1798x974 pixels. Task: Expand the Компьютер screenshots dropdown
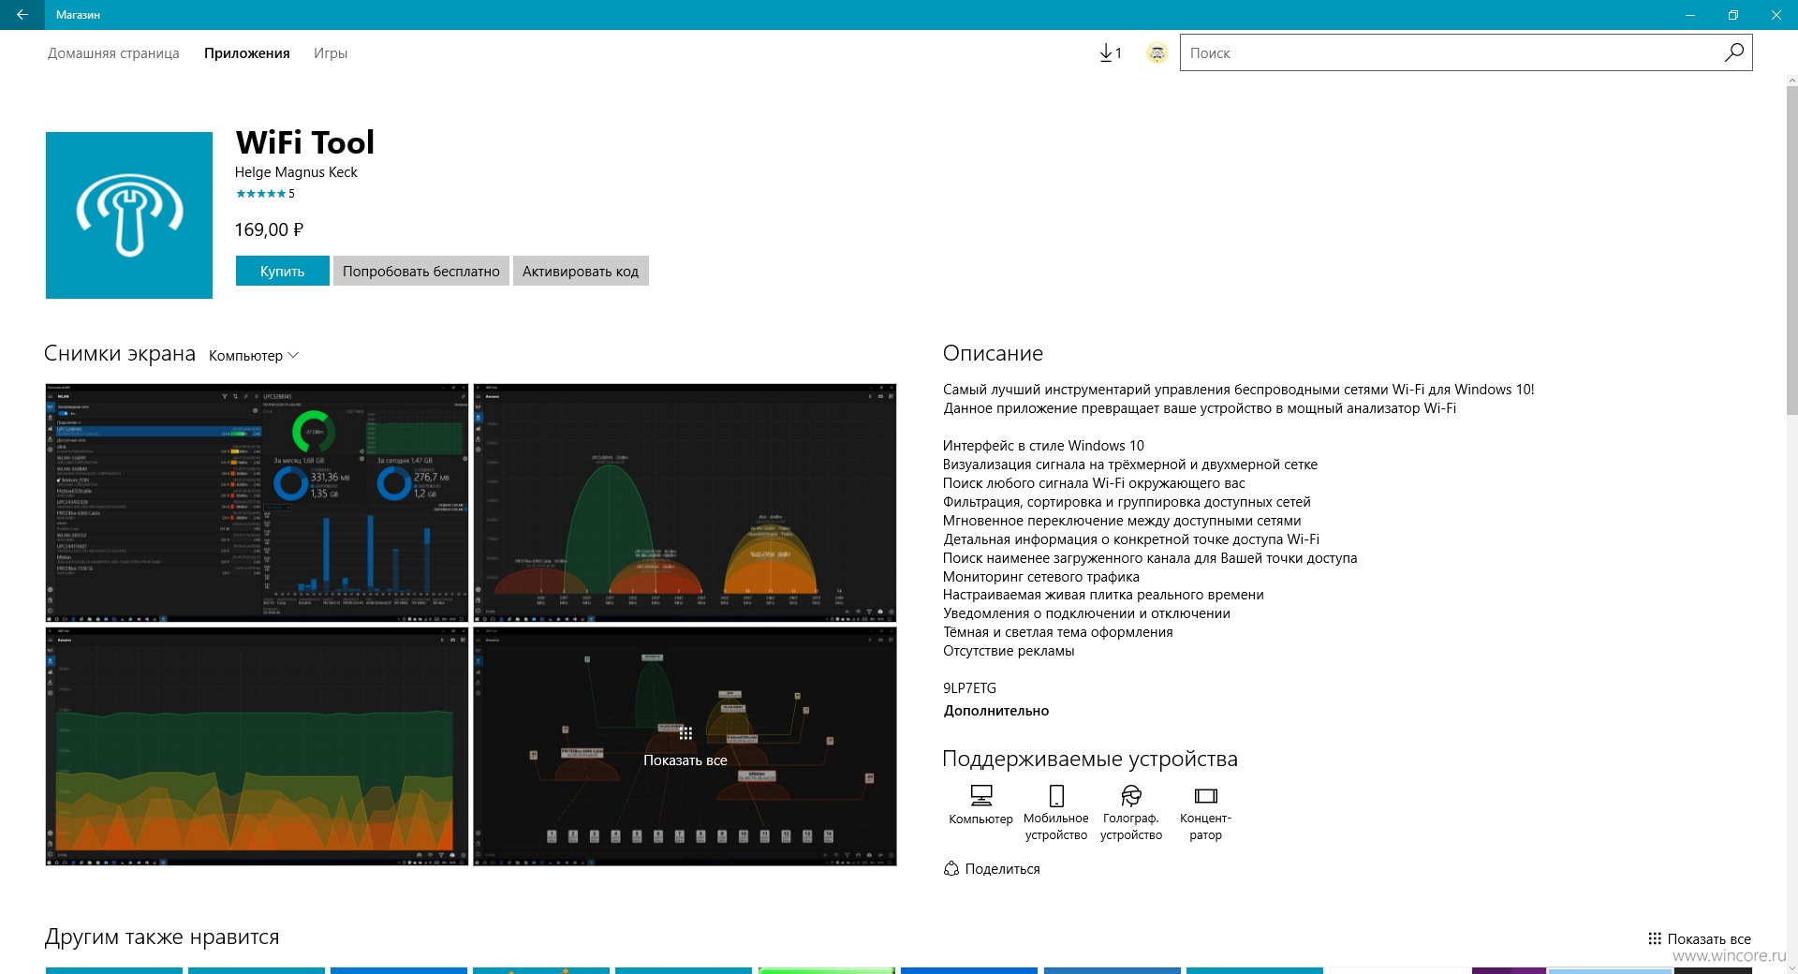click(254, 355)
